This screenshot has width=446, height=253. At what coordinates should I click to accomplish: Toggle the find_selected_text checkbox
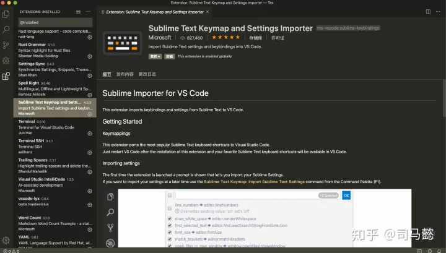pos(170,225)
